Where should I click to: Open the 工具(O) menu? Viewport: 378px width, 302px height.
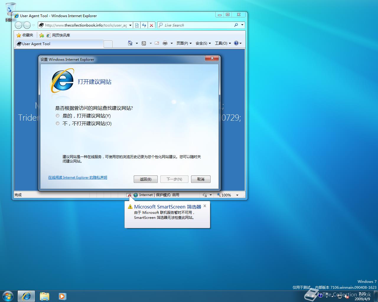(223, 43)
